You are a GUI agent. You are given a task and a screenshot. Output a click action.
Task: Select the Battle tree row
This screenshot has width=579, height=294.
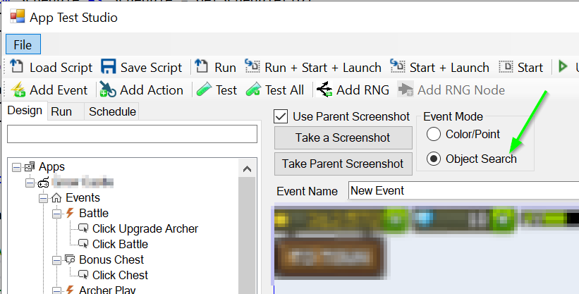[x=94, y=213]
